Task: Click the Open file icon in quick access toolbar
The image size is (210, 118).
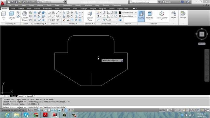Action: point(12,2)
